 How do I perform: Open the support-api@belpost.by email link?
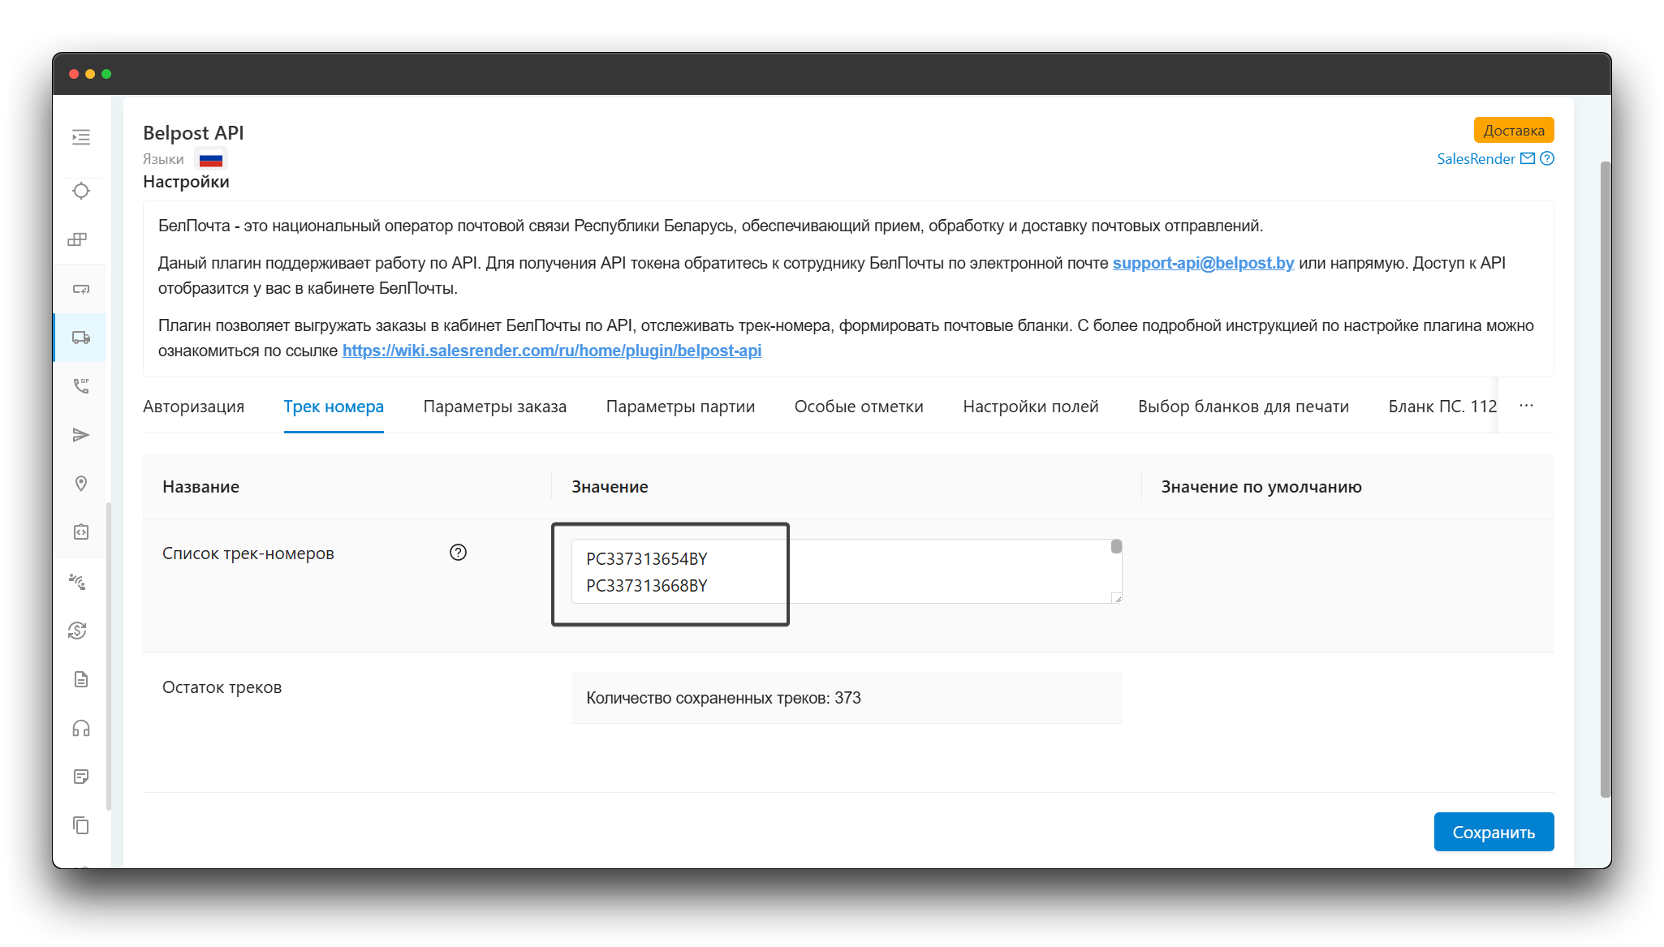(x=1203, y=263)
